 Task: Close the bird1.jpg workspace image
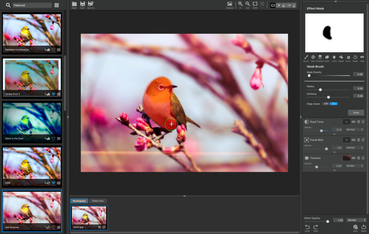click(104, 227)
